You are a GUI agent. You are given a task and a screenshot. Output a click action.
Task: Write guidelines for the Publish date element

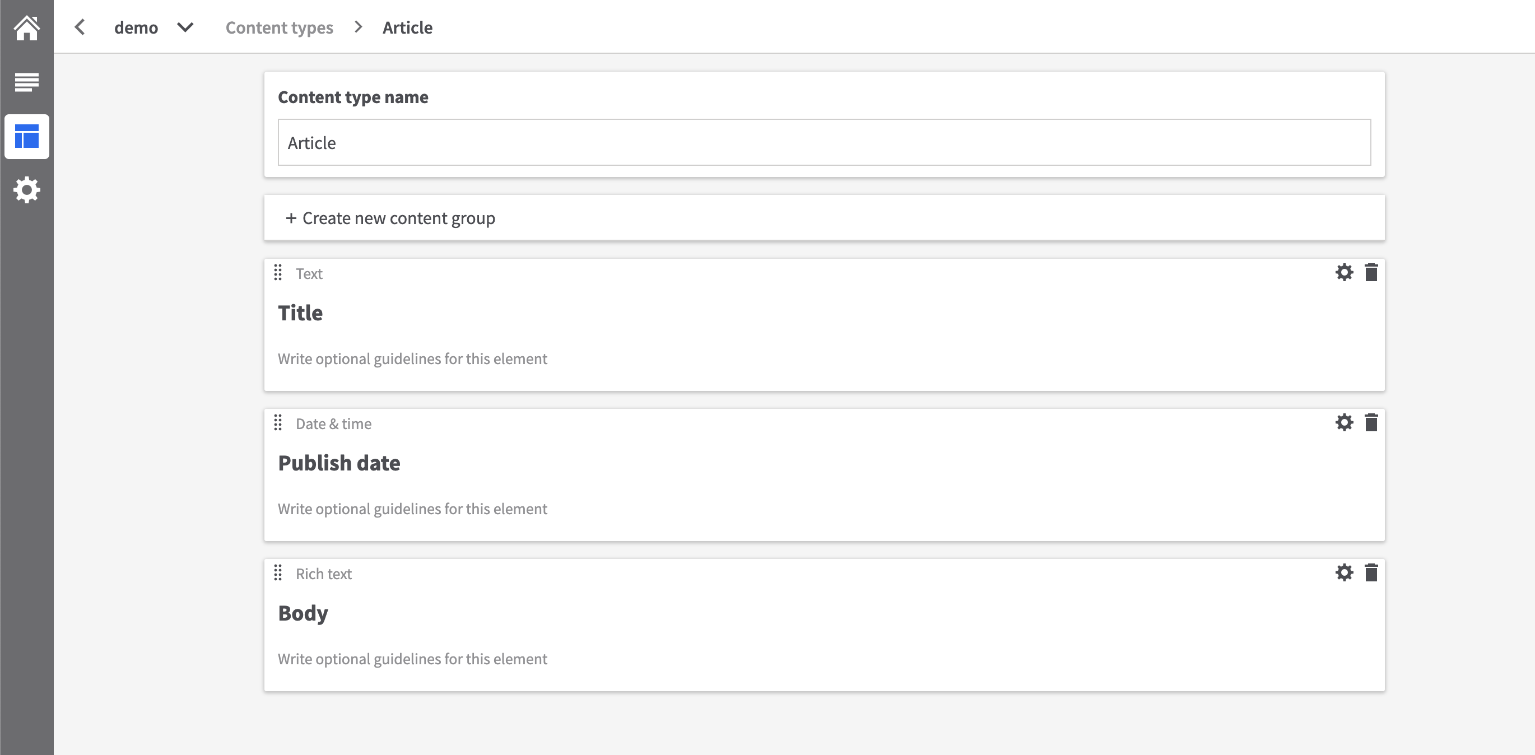click(x=412, y=509)
